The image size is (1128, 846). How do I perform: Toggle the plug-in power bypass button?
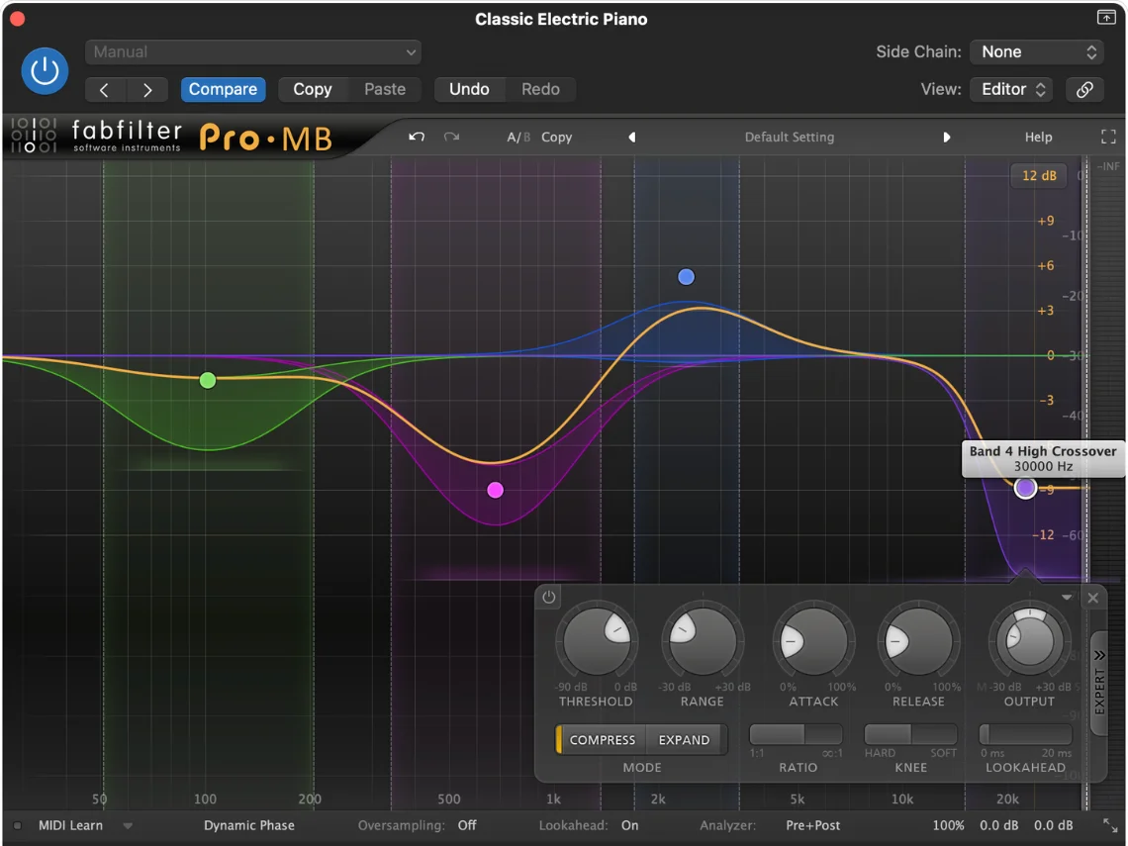tap(45, 71)
